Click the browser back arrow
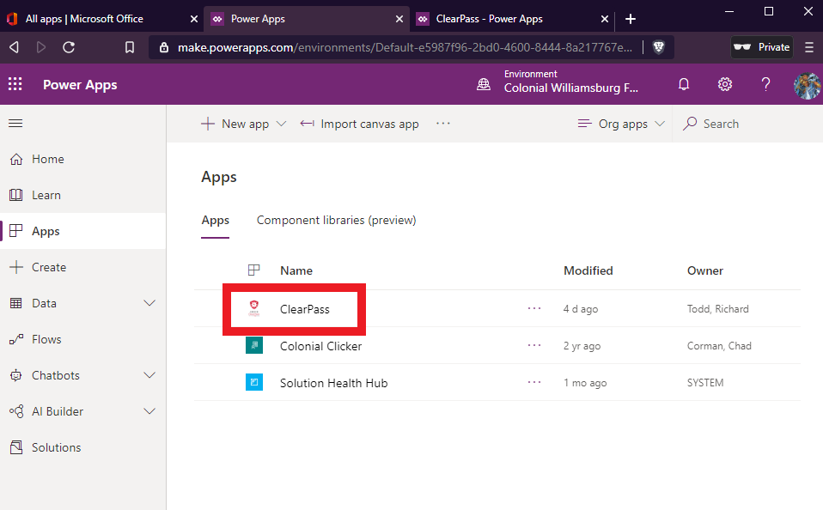 click(x=14, y=47)
